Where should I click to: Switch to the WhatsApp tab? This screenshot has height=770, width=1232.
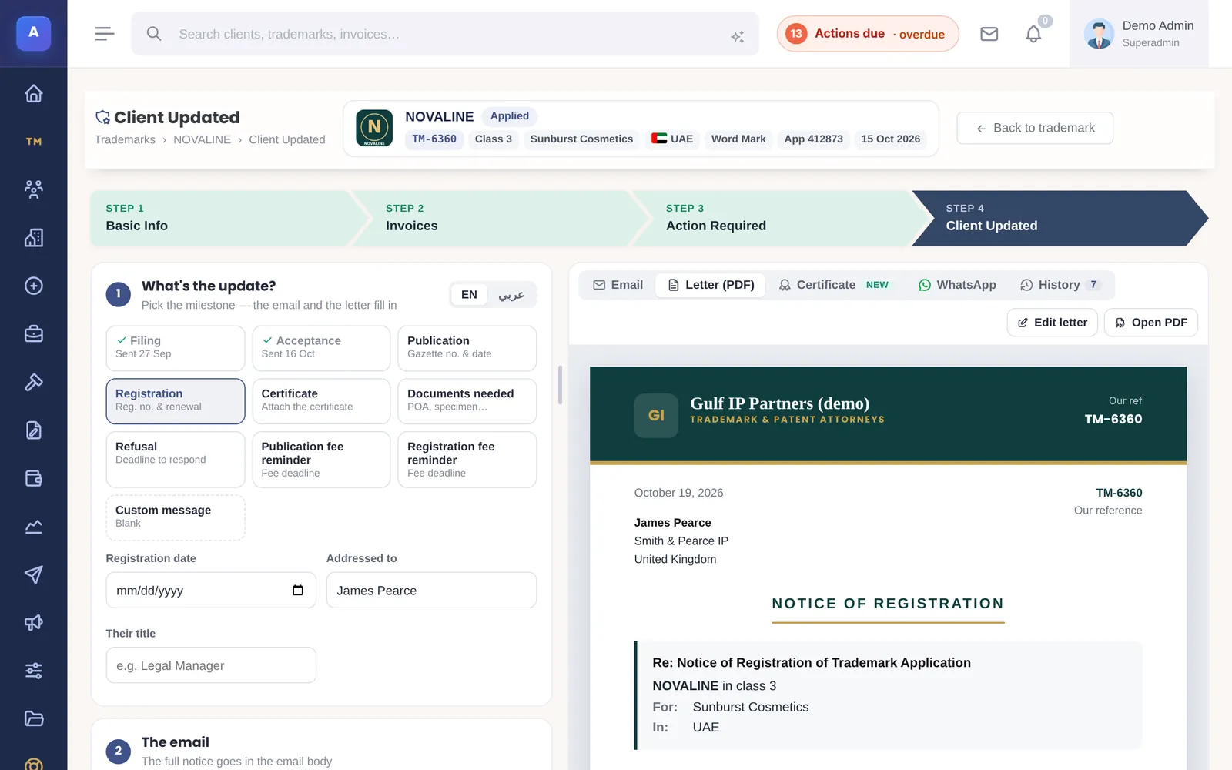[x=957, y=285]
